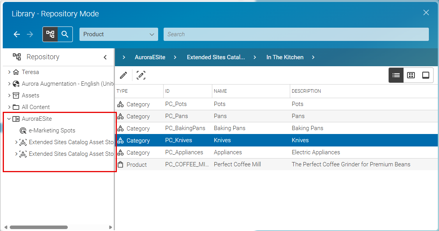Screen dimensions: 439x231
Task: Open the hierarchy browse icon next to search
Action: pos(50,34)
